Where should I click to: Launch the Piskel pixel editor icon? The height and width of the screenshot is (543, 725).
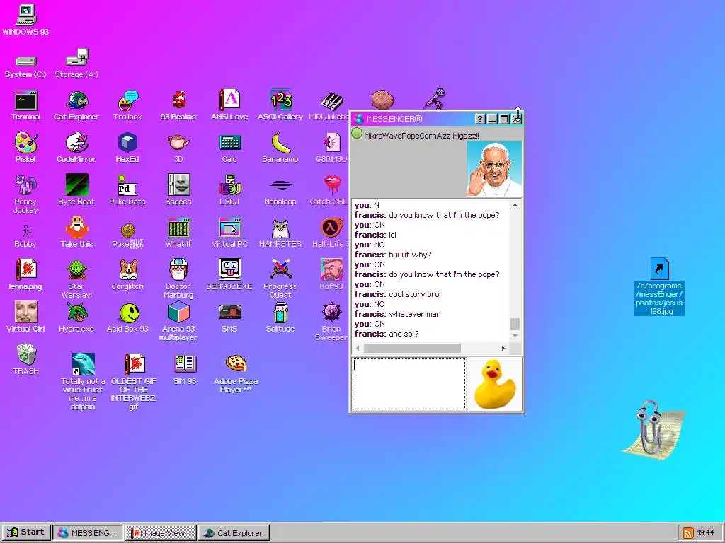click(x=26, y=143)
